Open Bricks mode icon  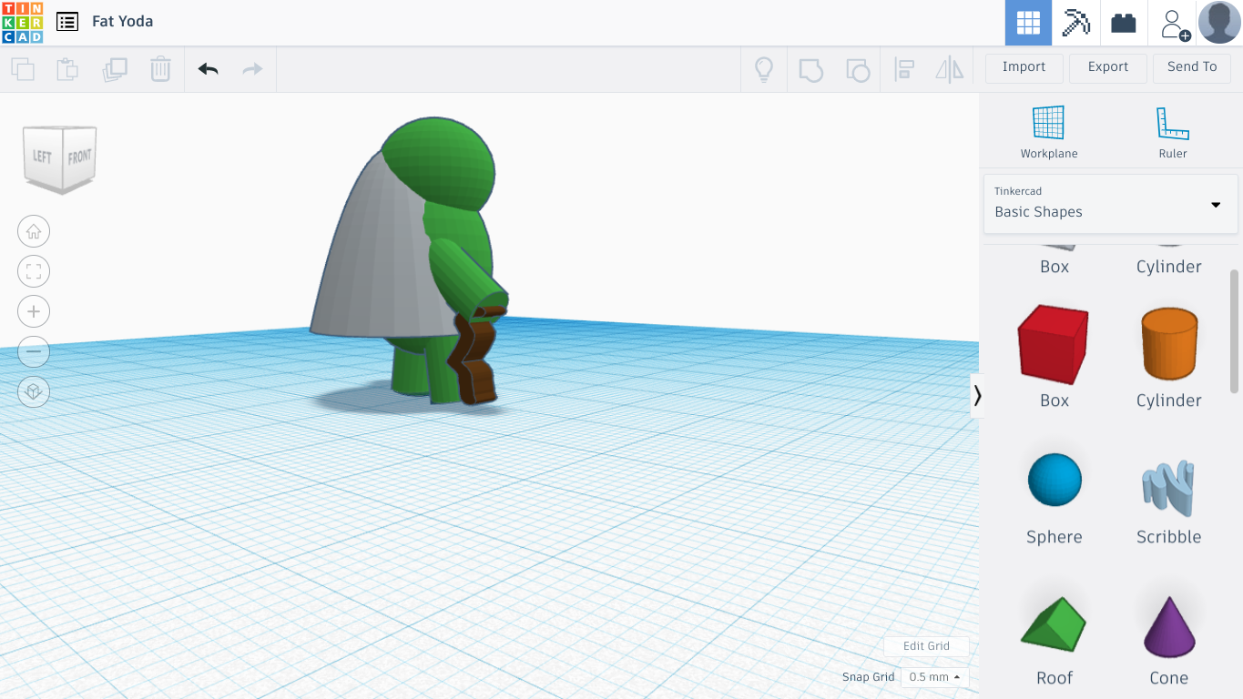[1124, 23]
